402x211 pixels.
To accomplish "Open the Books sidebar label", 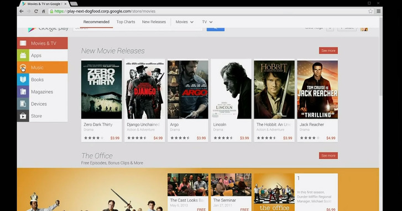I will pyautogui.click(x=37, y=80).
